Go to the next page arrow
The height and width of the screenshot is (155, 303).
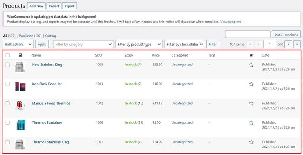(x=288, y=44)
